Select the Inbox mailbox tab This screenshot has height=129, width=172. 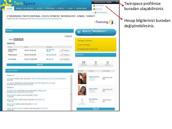point(11,40)
